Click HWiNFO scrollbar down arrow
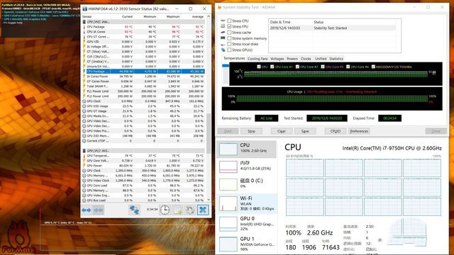Viewport: 454px width, 255px height. coord(209,200)
